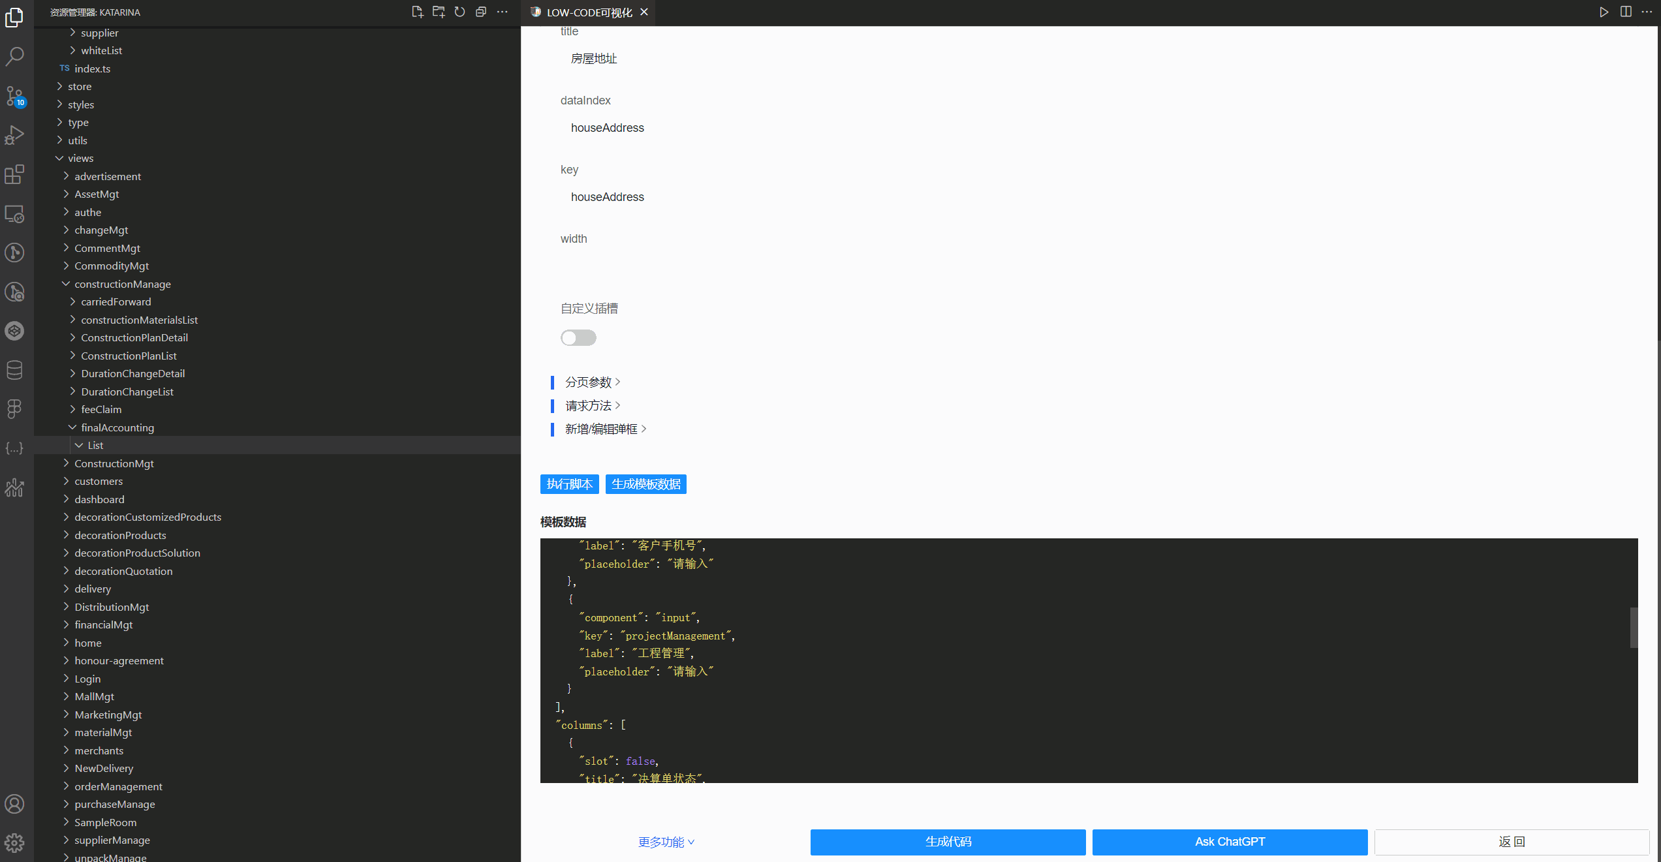Expand the supplierManage folder
Screen dimensions: 1661x862
112,840
